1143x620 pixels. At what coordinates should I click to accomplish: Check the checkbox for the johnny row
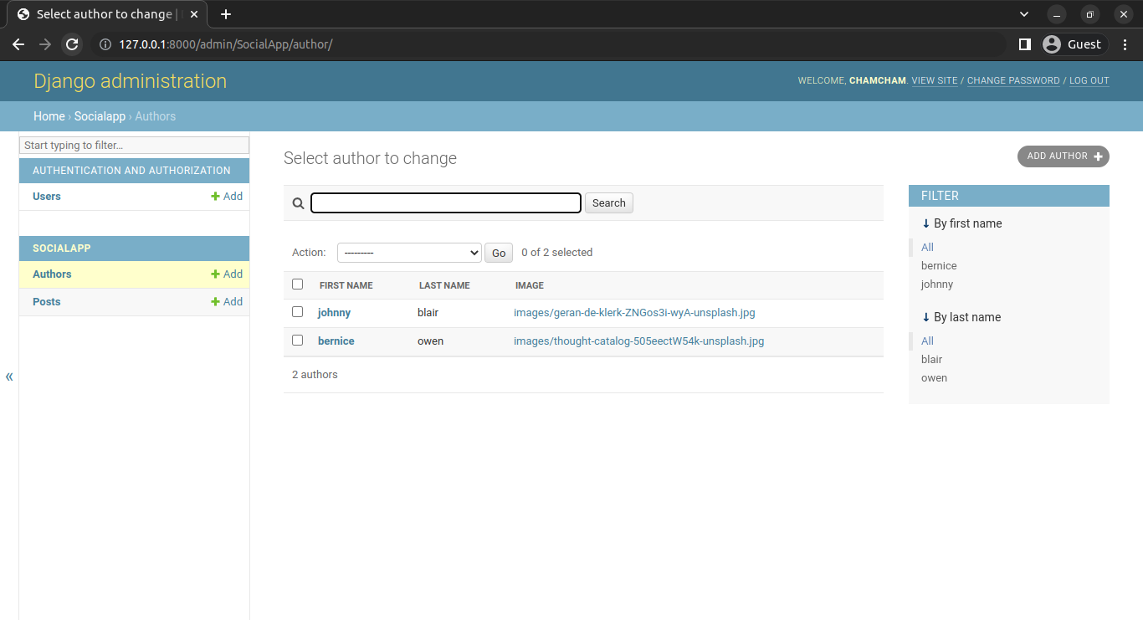point(297,312)
